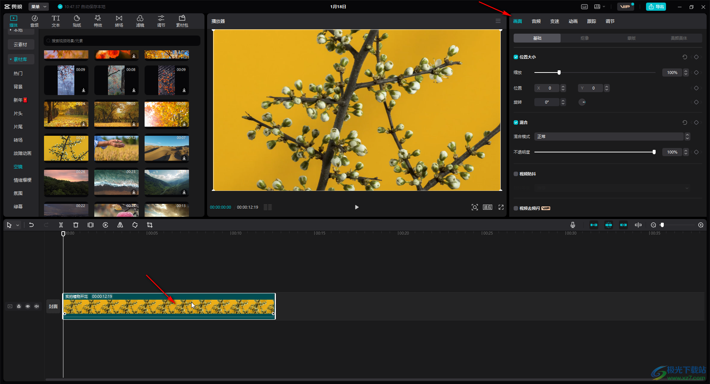Open the 转场 transitions panel in top toolbar
The height and width of the screenshot is (384, 710).
click(119, 21)
